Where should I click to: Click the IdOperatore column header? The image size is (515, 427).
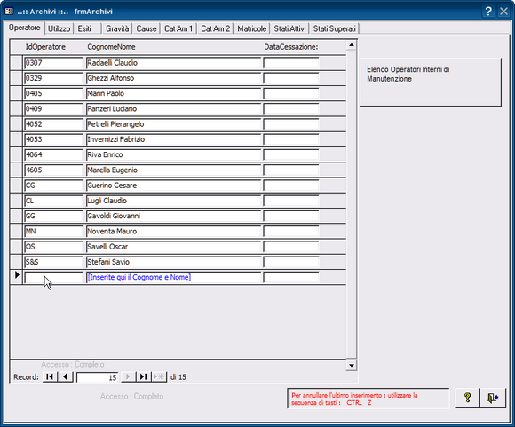pyautogui.click(x=45, y=47)
